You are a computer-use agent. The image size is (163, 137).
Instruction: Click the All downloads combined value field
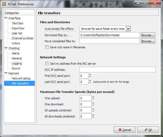click(x=86, y=116)
